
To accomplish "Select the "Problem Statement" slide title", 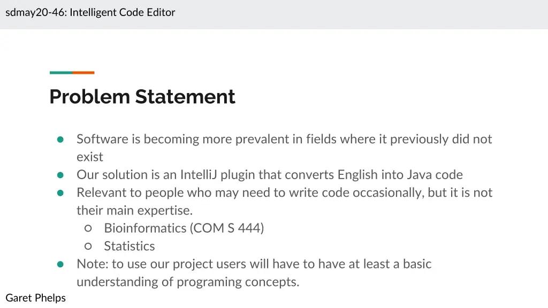I will point(142,97).
